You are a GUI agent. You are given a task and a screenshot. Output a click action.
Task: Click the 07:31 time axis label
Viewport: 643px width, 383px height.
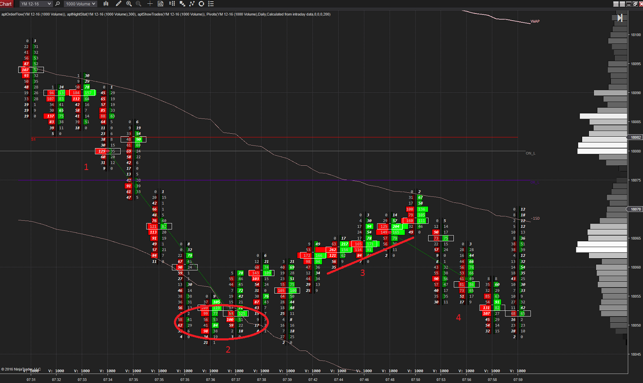pos(31,380)
